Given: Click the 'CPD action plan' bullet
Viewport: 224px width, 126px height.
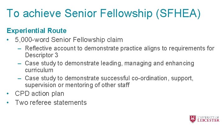Looking at the screenshot, I should click(x=40, y=94).
